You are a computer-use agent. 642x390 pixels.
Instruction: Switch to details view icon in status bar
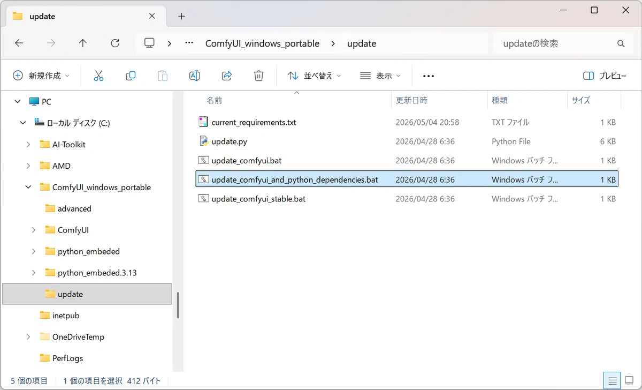pos(613,380)
